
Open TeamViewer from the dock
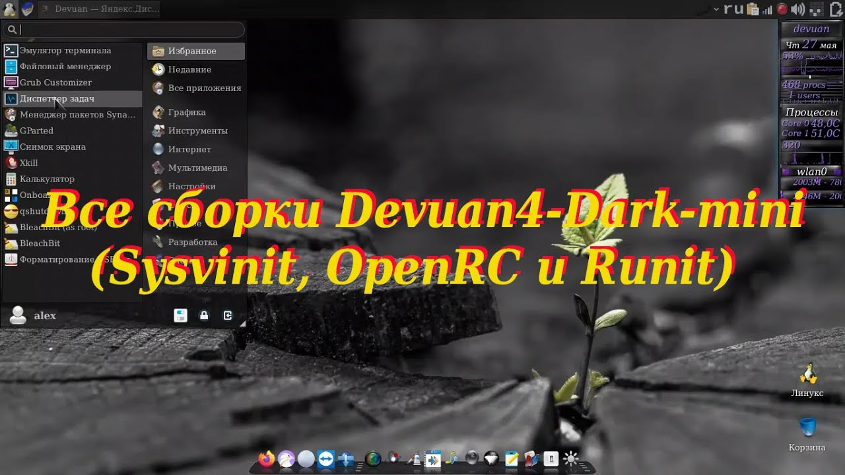coord(325,459)
